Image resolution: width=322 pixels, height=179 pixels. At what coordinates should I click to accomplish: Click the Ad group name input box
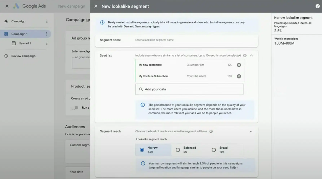(x=81, y=63)
